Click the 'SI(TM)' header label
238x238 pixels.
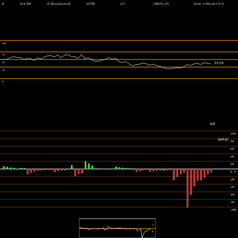90,4
